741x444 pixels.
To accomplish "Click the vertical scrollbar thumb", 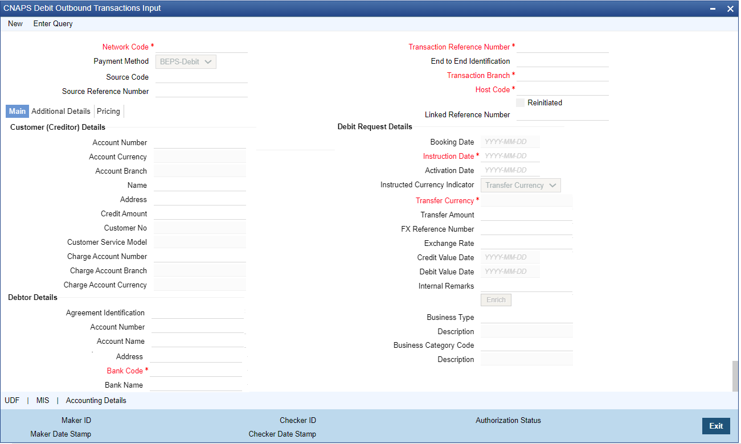I will 735,376.
